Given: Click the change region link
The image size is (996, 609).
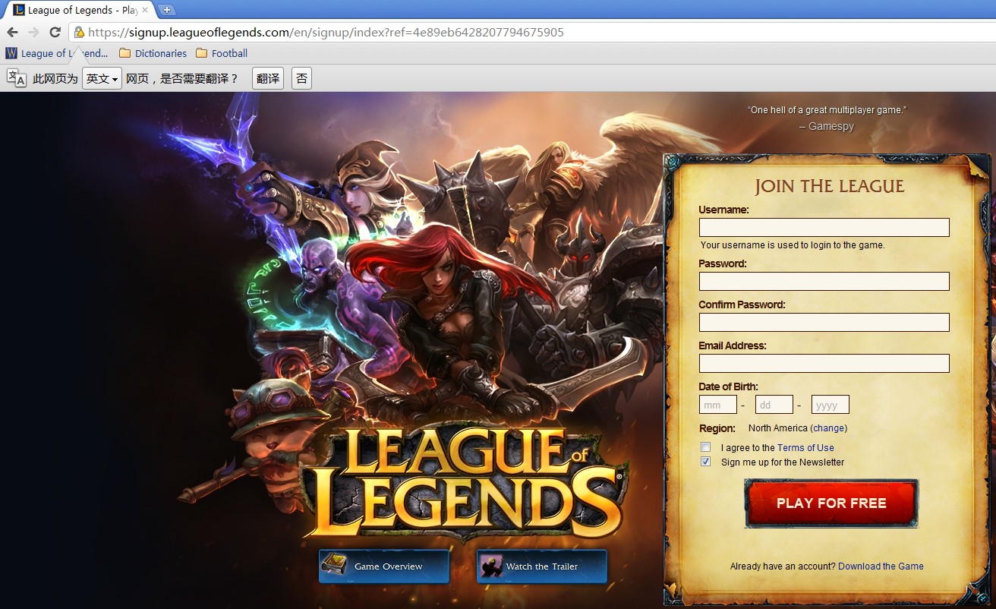Looking at the screenshot, I should point(829,428).
